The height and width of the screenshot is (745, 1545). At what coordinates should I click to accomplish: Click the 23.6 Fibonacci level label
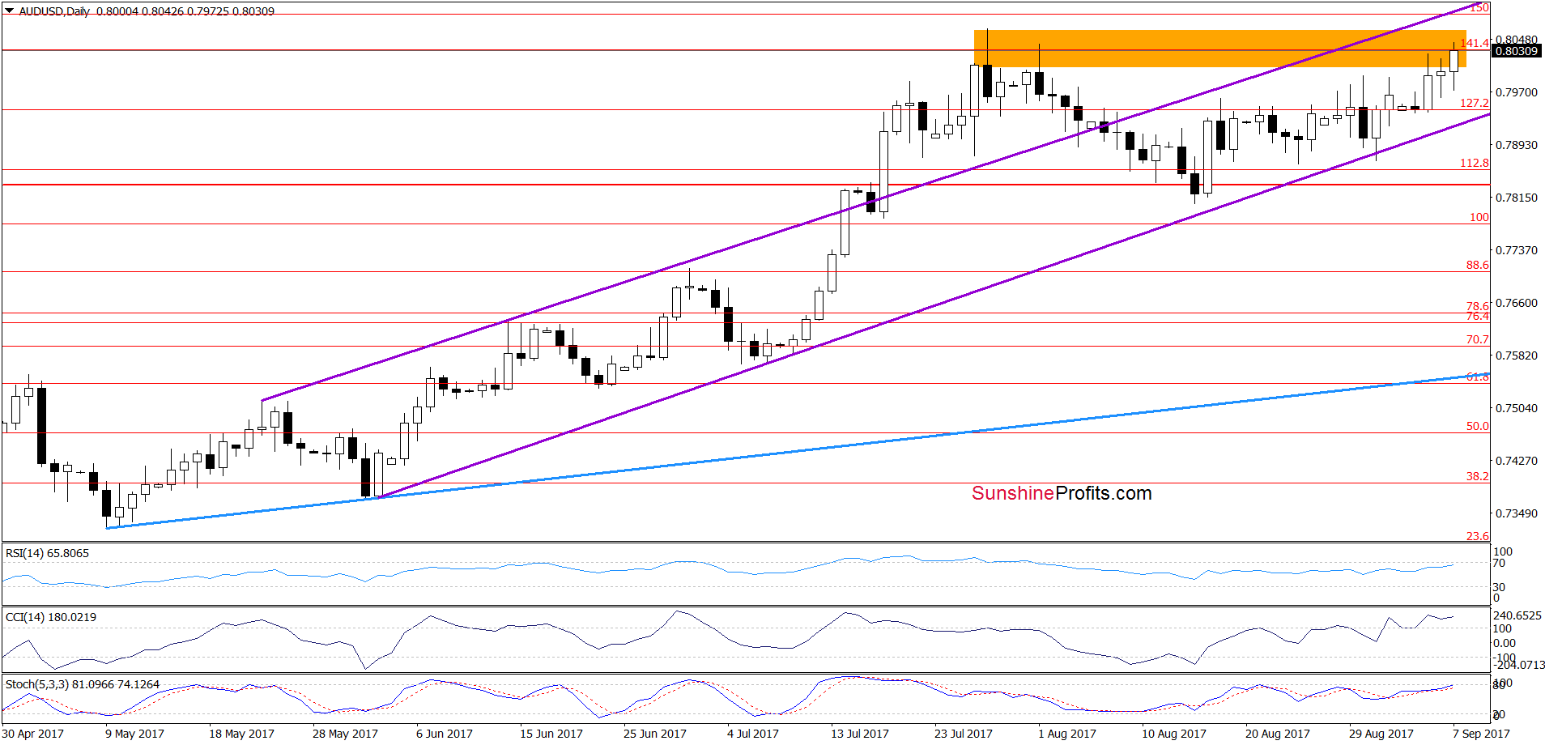click(x=1477, y=536)
